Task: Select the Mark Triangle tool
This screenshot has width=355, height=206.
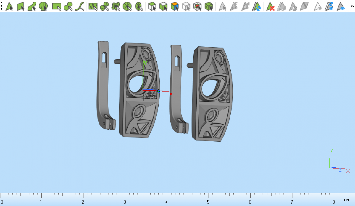Action: tap(9, 6)
